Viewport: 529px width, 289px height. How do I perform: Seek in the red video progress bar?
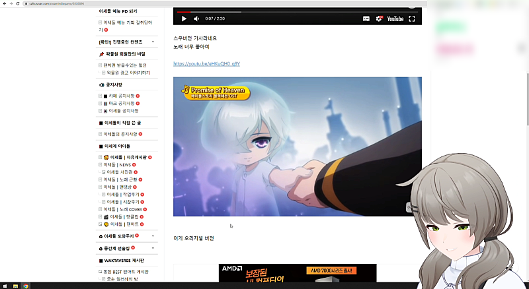click(297, 12)
